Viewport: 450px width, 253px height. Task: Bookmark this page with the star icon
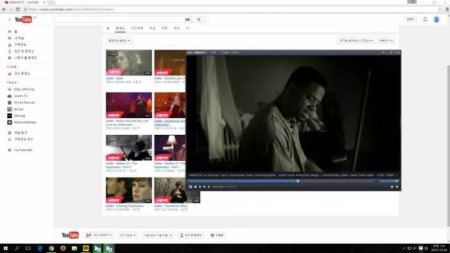click(440, 9)
